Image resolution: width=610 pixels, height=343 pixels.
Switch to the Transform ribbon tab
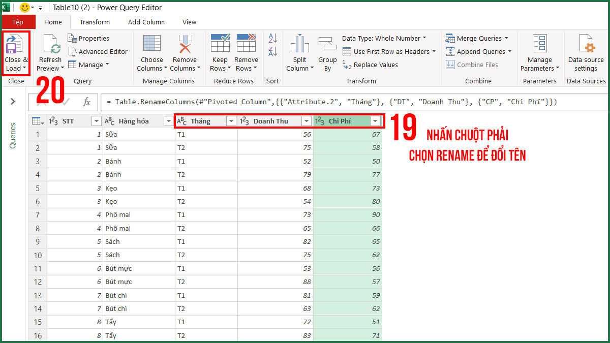pyautogui.click(x=94, y=22)
